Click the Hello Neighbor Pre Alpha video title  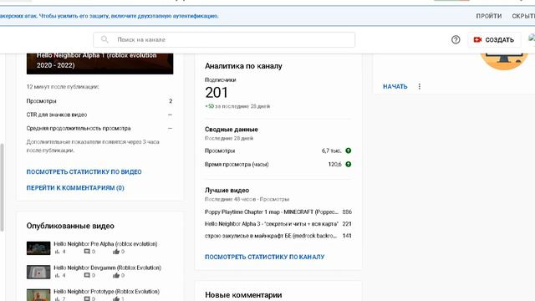105,243
